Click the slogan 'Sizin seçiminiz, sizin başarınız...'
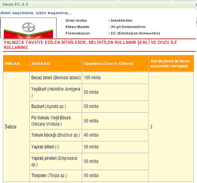Viewport: 197px width, 183px height. (x=36, y=13)
